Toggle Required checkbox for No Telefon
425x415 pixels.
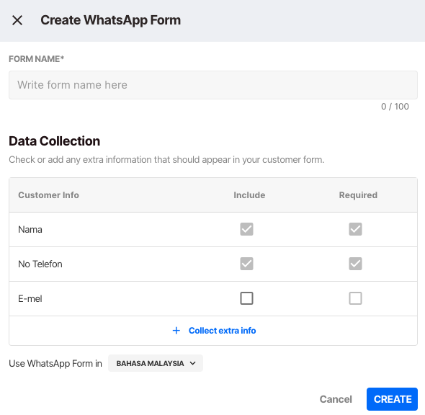(x=355, y=264)
